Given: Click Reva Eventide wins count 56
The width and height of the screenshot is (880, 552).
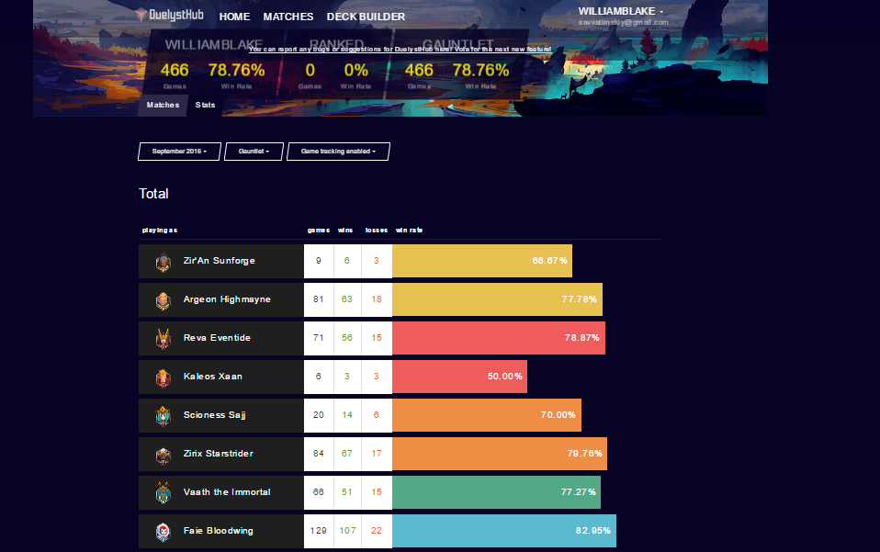Looking at the screenshot, I should coord(347,338).
